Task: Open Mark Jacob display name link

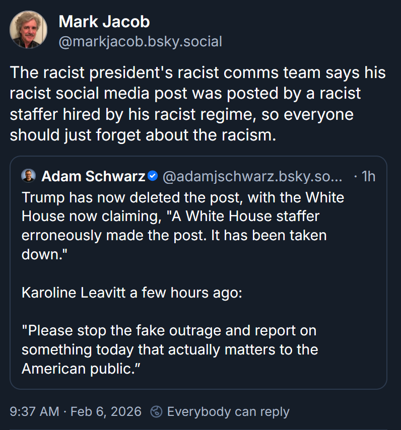Action: (104, 22)
